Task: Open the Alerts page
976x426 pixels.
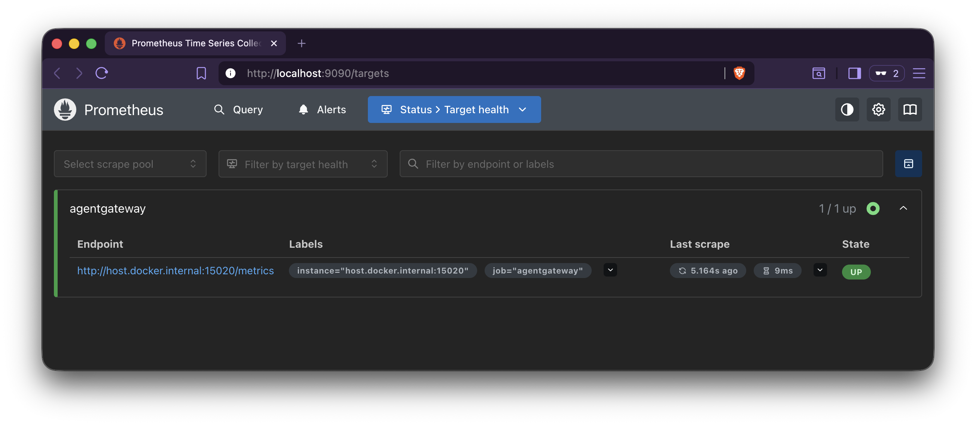Action: [x=323, y=110]
